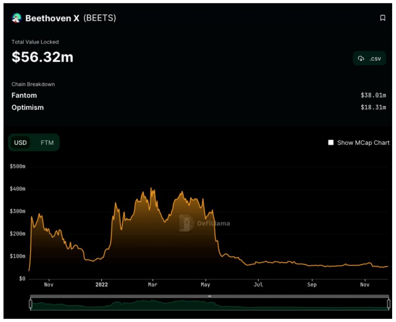Screen dimensions: 396x322
Task: Click the right handle of range slider
Action: point(389,304)
